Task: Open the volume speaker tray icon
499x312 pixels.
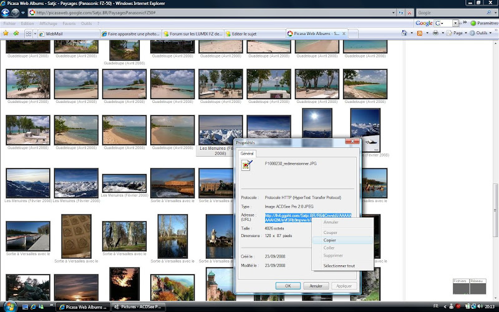Action: [480, 306]
